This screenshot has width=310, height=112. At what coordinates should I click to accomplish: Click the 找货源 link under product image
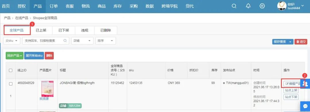coord(44,99)
